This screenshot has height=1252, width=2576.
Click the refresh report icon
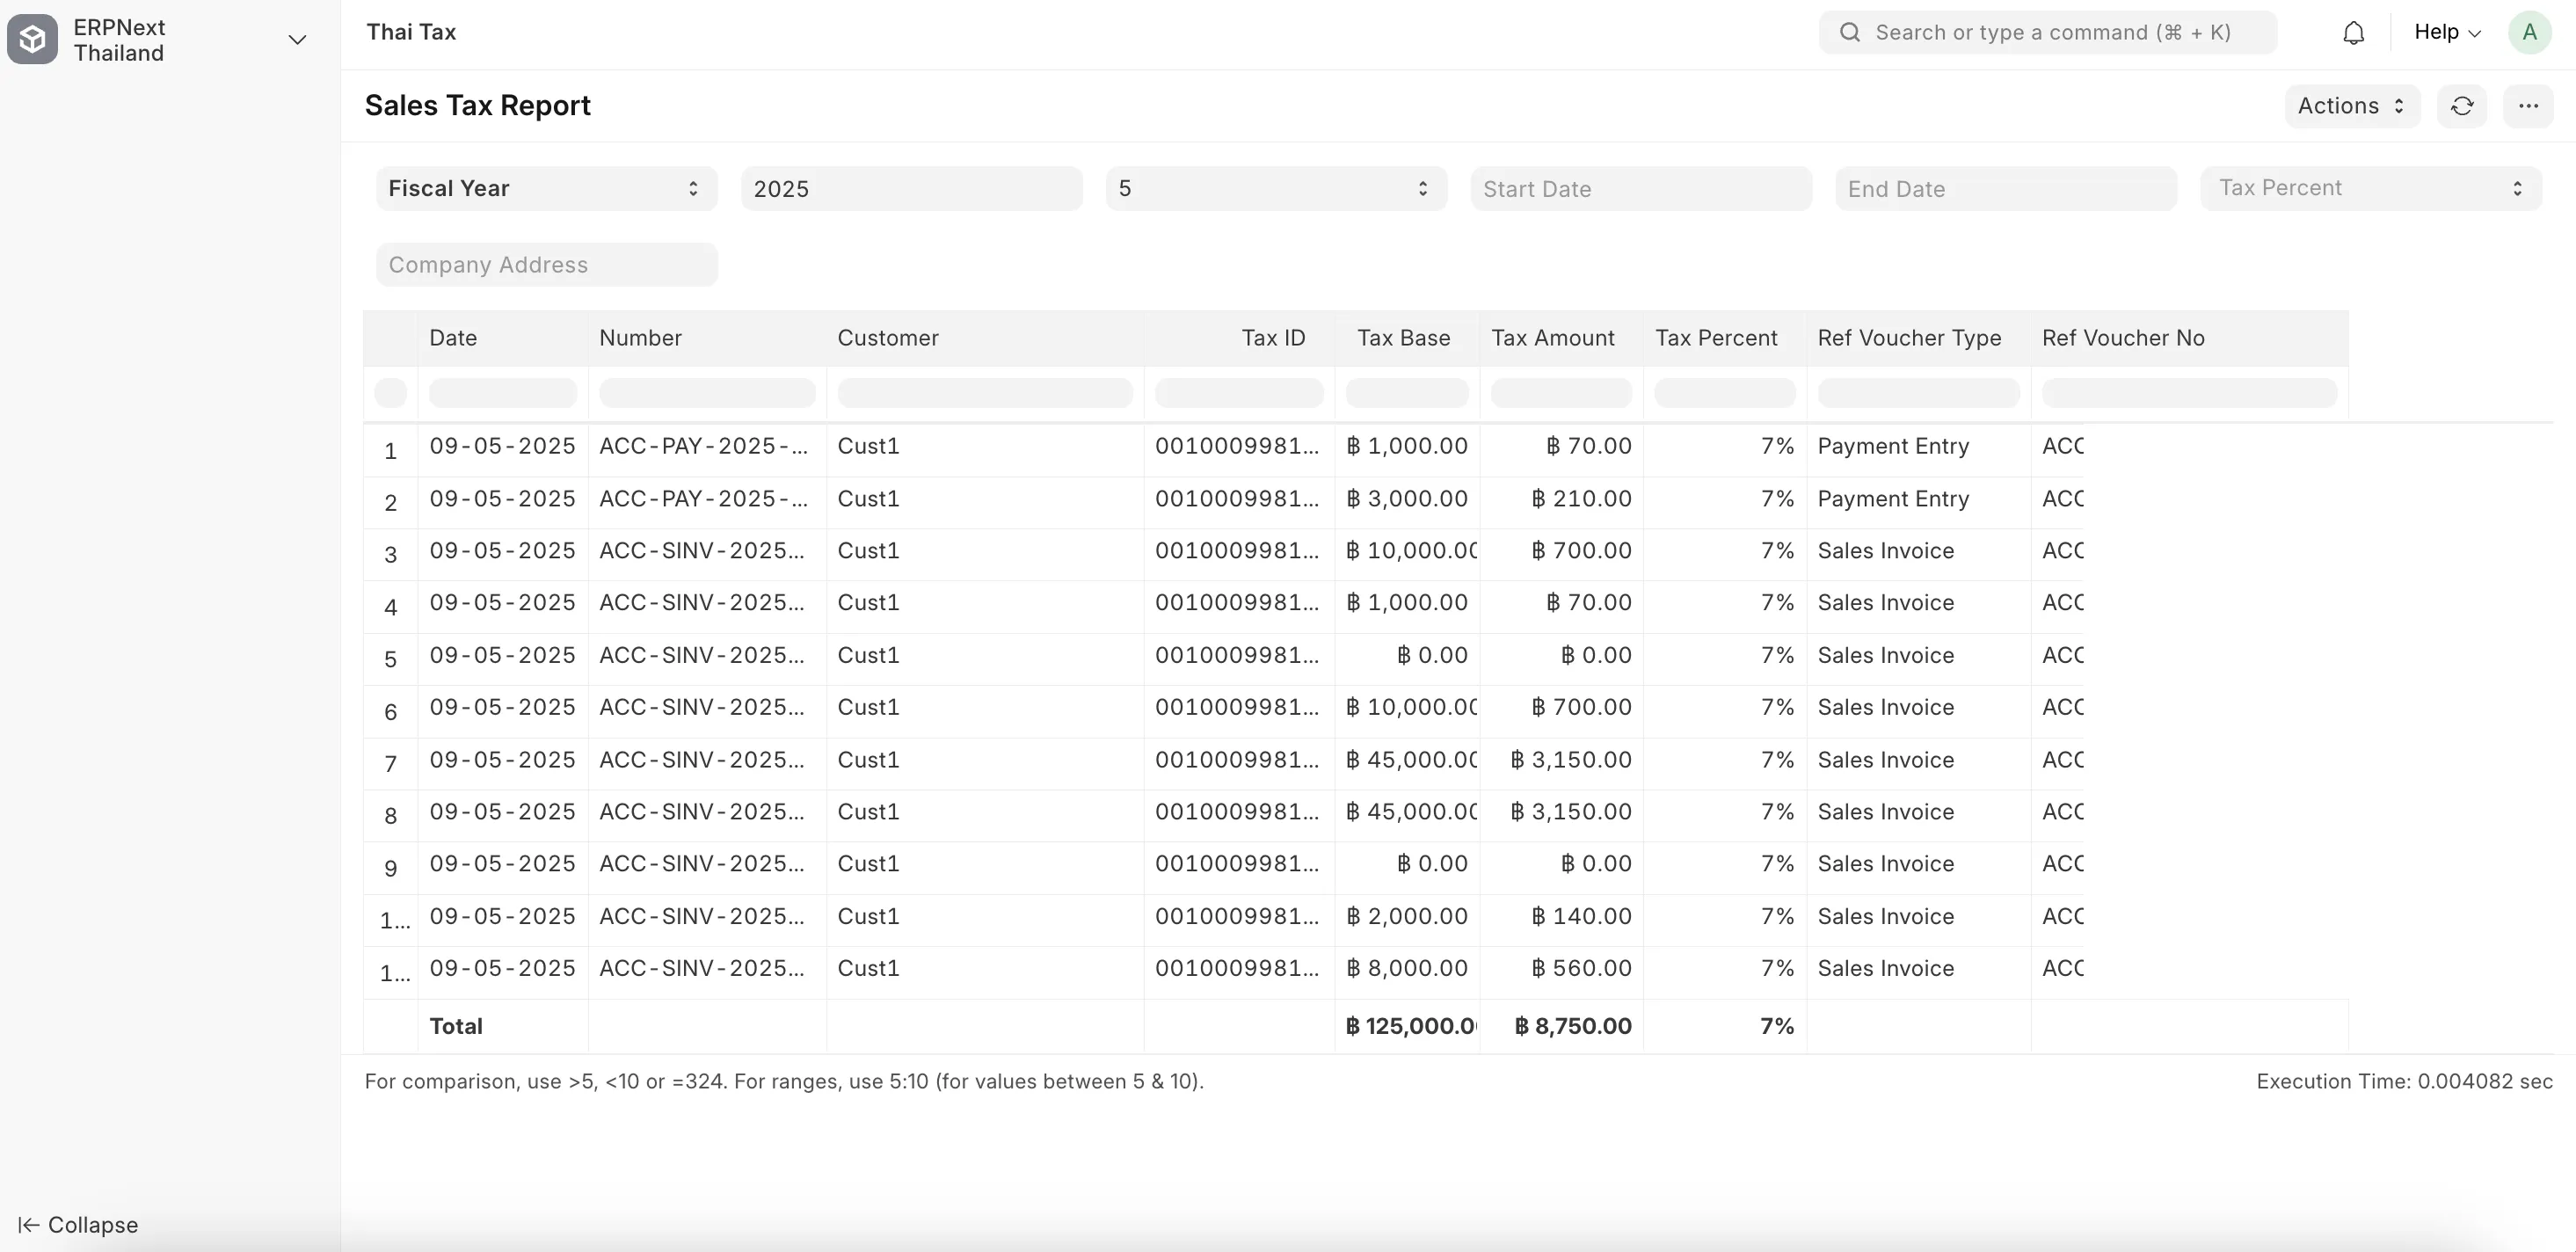pos(2462,106)
